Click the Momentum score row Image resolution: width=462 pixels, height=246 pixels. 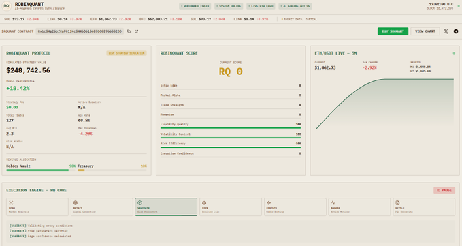coord(231,115)
